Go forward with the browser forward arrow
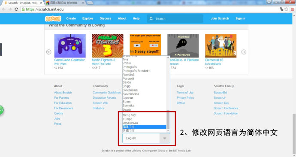 click(x=10, y=9)
